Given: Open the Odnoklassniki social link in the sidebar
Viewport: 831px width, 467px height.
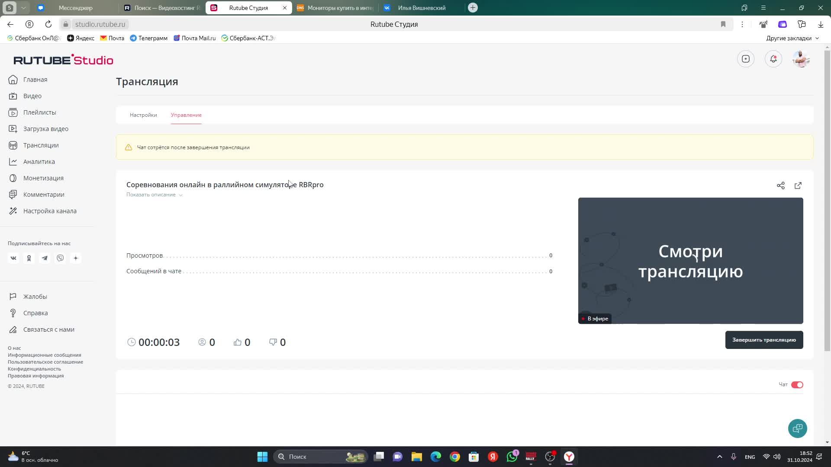Looking at the screenshot, I should pos(29,258).
